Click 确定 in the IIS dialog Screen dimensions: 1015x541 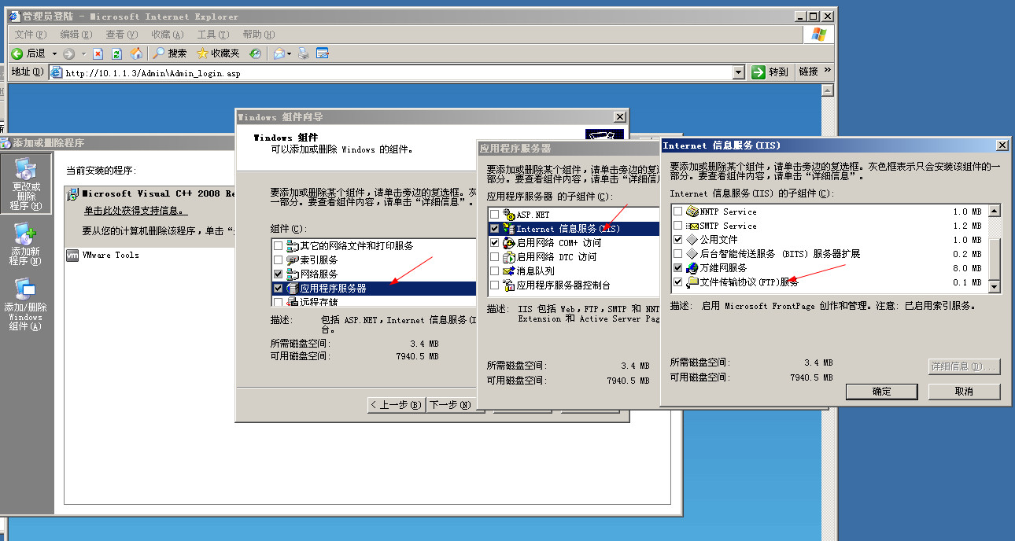click(881, 391)
